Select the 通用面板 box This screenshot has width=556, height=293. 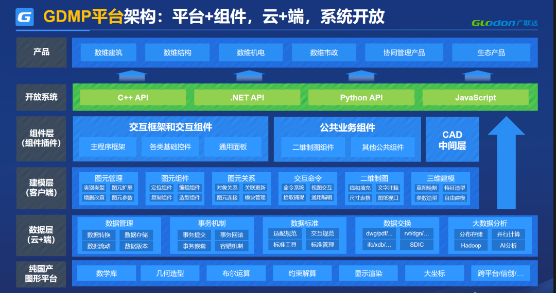[x=233, y=147]
